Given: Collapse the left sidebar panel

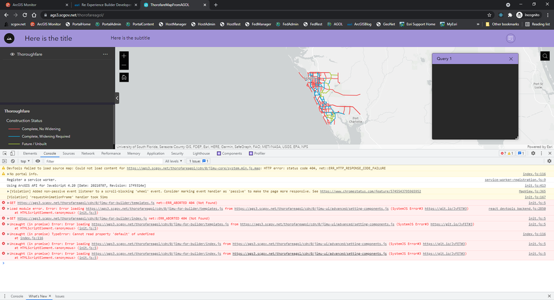Looking at the screenshot, I should pyautogui.click(x=117, y=98).
